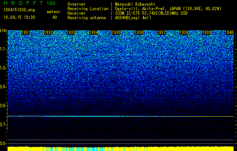Click the 0.6 frequency axis label
The image size is (237, 151).
coord(3,143)
